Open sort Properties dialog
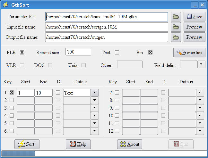 point(189,53)
